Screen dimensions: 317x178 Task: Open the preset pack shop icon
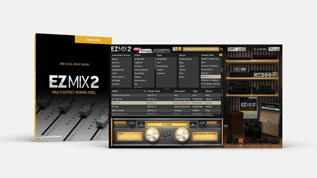(175, 49)
